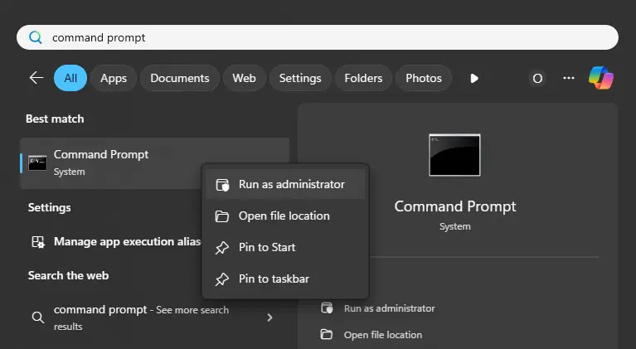Open the Settings filter tab
The image size is (636, 349).
299,78
